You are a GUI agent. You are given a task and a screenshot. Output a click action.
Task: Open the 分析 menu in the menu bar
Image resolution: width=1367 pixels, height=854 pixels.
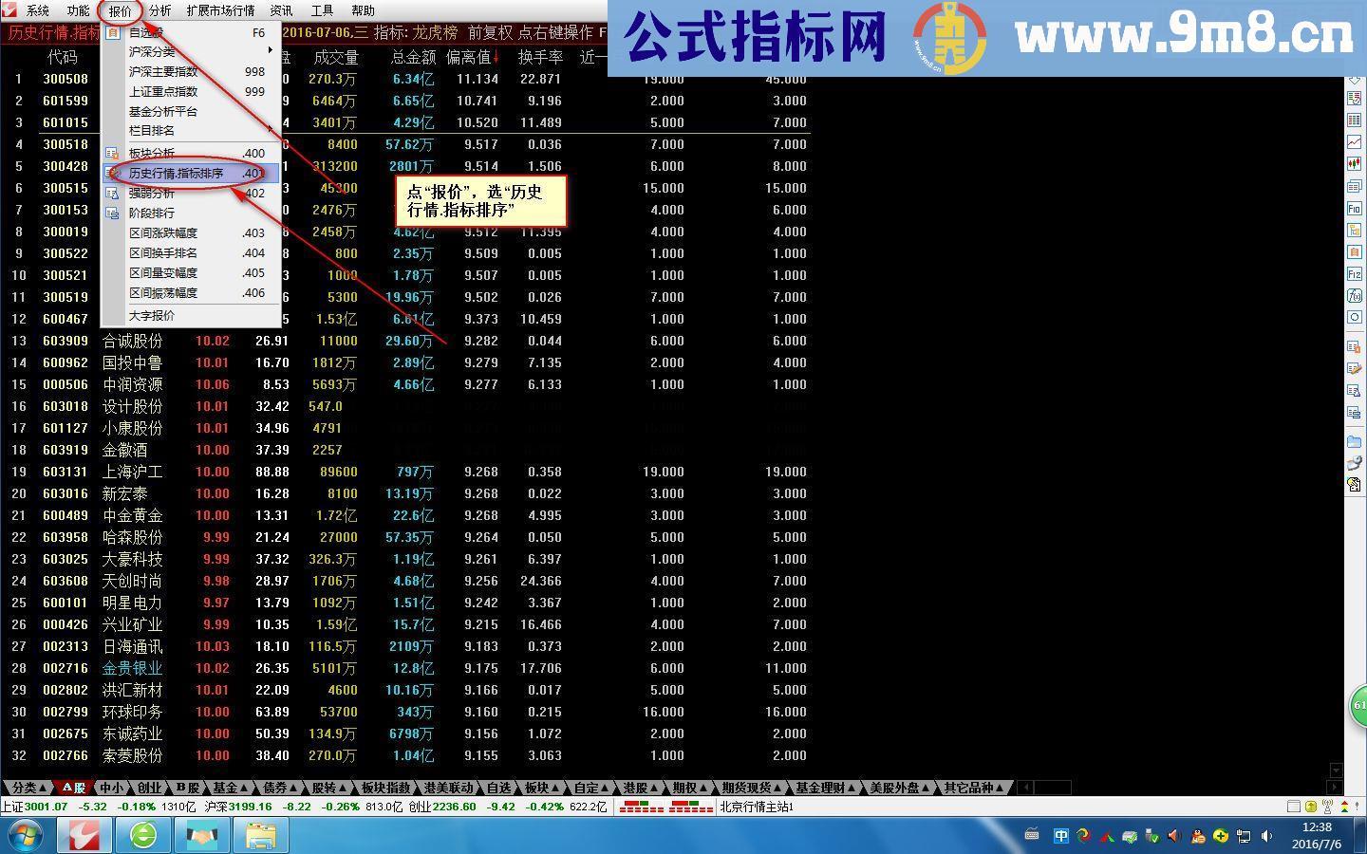coord(159,10)
